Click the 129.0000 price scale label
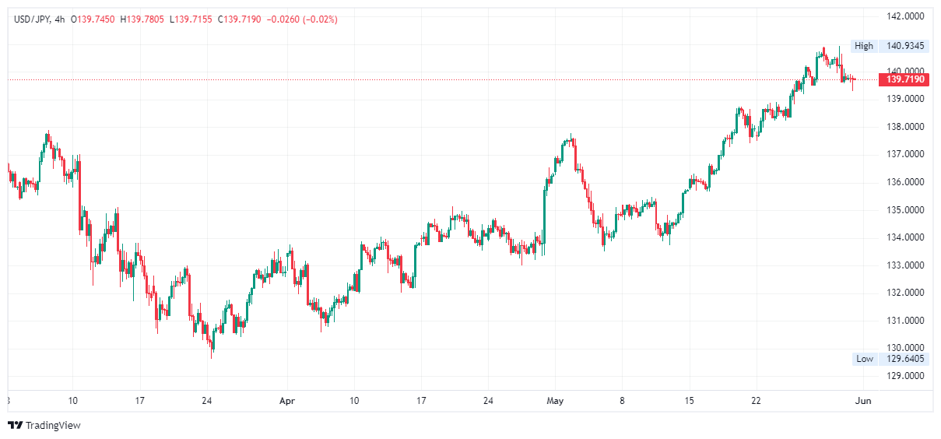 pos(905,376)
